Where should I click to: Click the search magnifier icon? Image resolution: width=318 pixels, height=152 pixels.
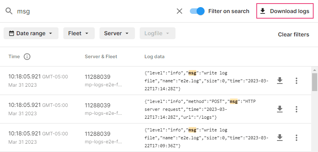click(9, 11)
